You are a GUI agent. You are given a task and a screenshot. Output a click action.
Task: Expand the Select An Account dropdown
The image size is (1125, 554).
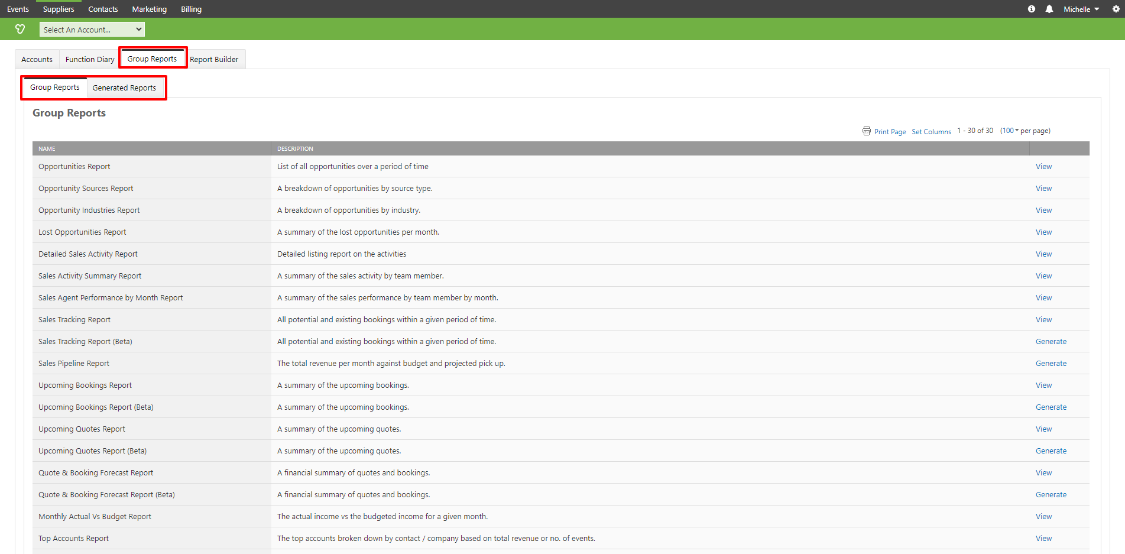[92, 30]
